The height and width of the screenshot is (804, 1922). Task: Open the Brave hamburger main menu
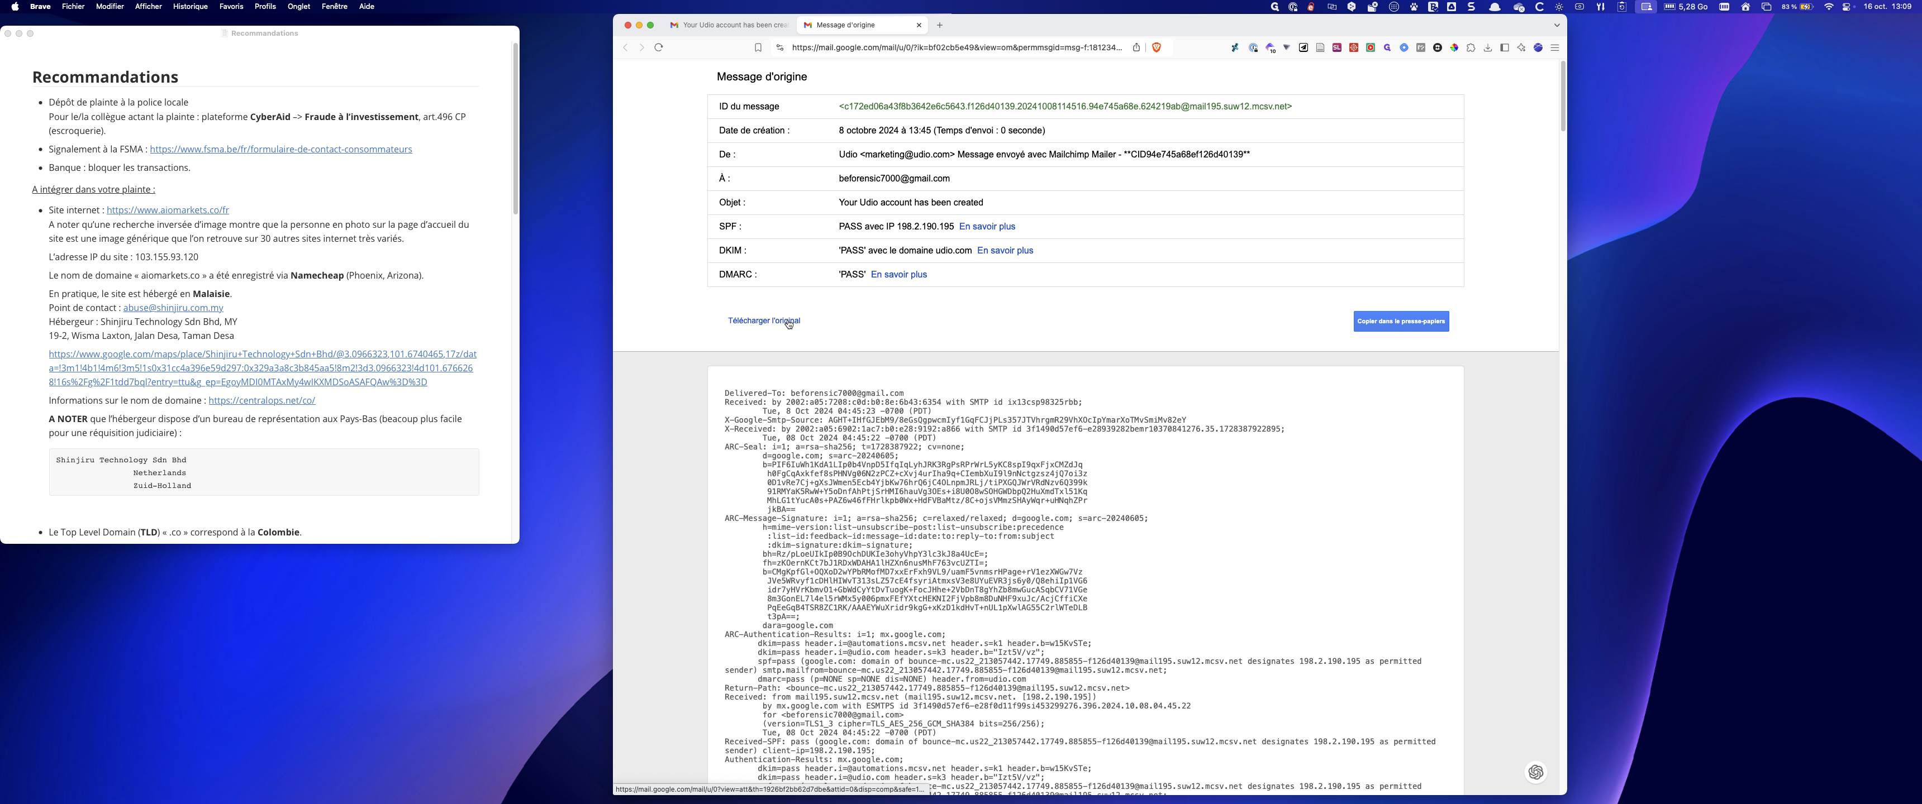(x=1555, y=47)
